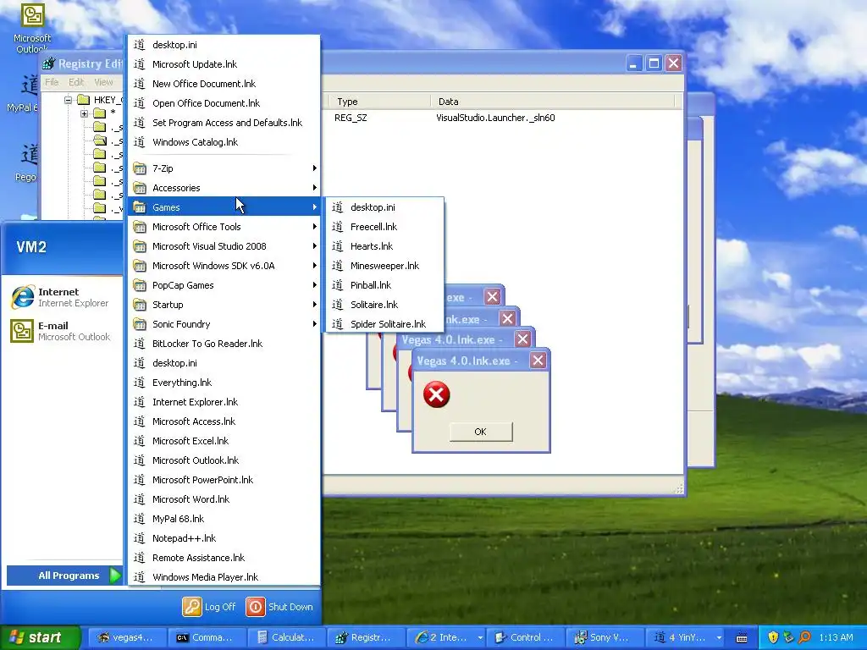
Task: Expand the * registry key node
Action: pos(84,113)
